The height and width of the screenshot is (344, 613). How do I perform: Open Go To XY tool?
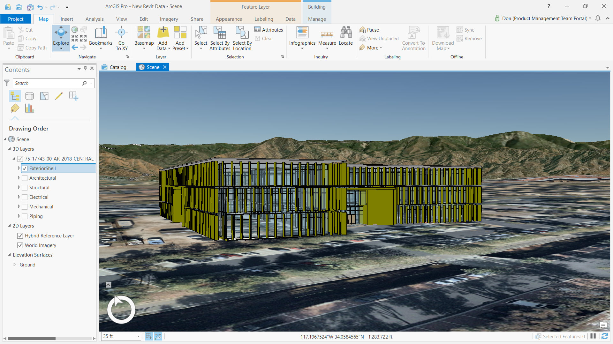(121, 38)
